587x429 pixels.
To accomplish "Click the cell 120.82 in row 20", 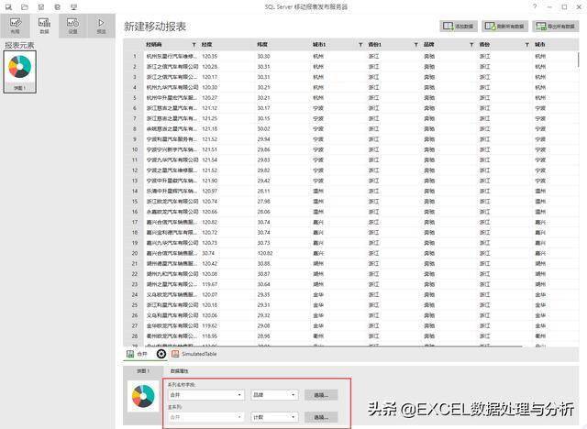I will (265, 253).
